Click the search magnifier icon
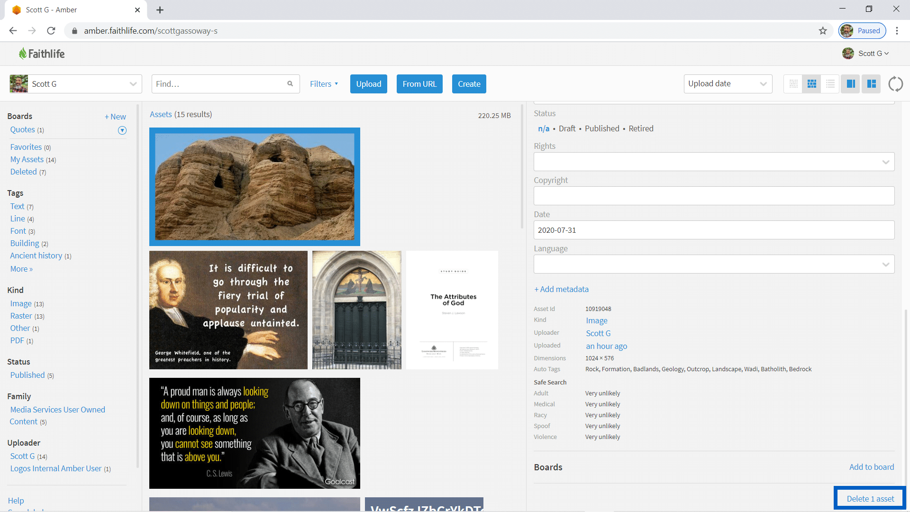 pos(290,84)
